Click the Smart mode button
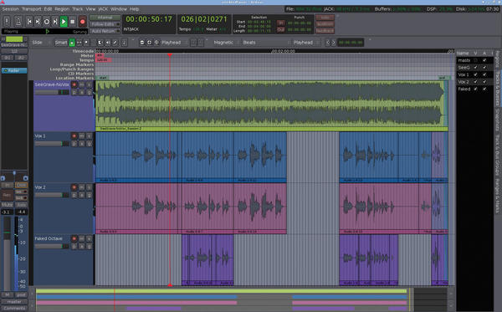This screenshot has height=312, width=502. point(61,42)
